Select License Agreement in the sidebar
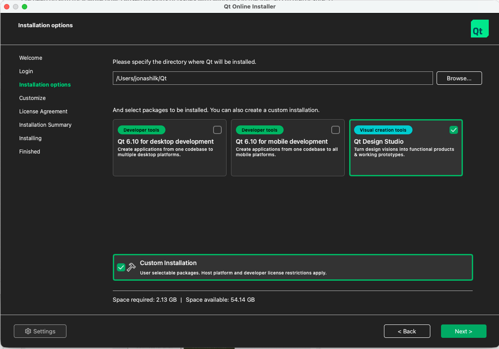Image resolution: width=499 pixels, height=349 pixels. click(43, 112)
